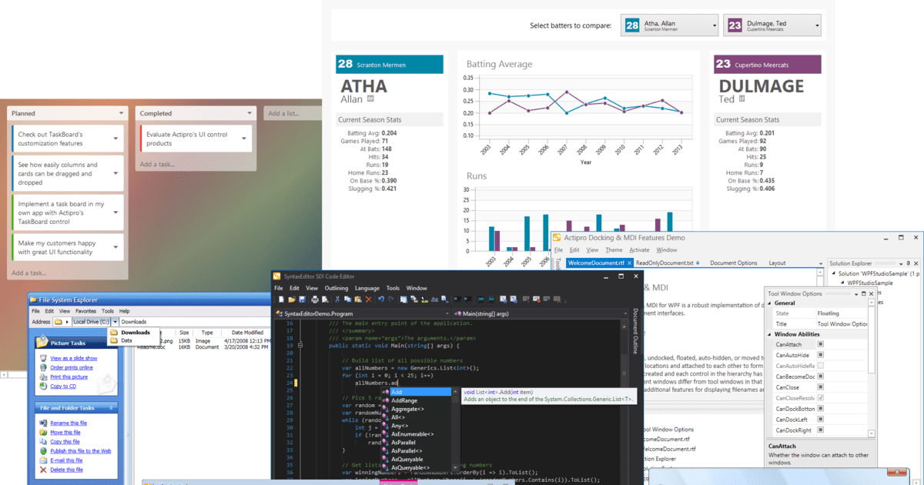Image resolution: width=924 pixels, height=485 pixels.
Task: Click the Paste icon in SyntaxEditor toolbar
Action: pyautogui.click(x=358, y=299)
